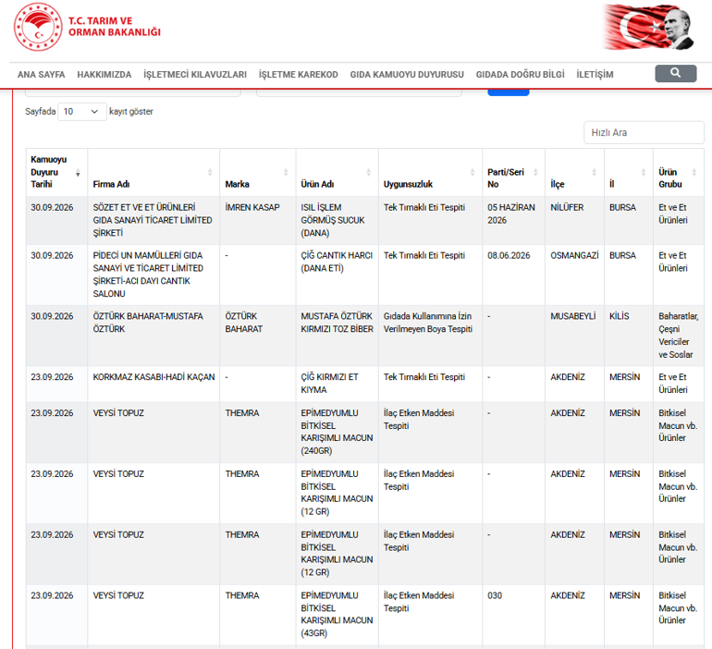712x649 pixels.
Task: Sort table by İlçe column arrows
Action: (594, 173)
